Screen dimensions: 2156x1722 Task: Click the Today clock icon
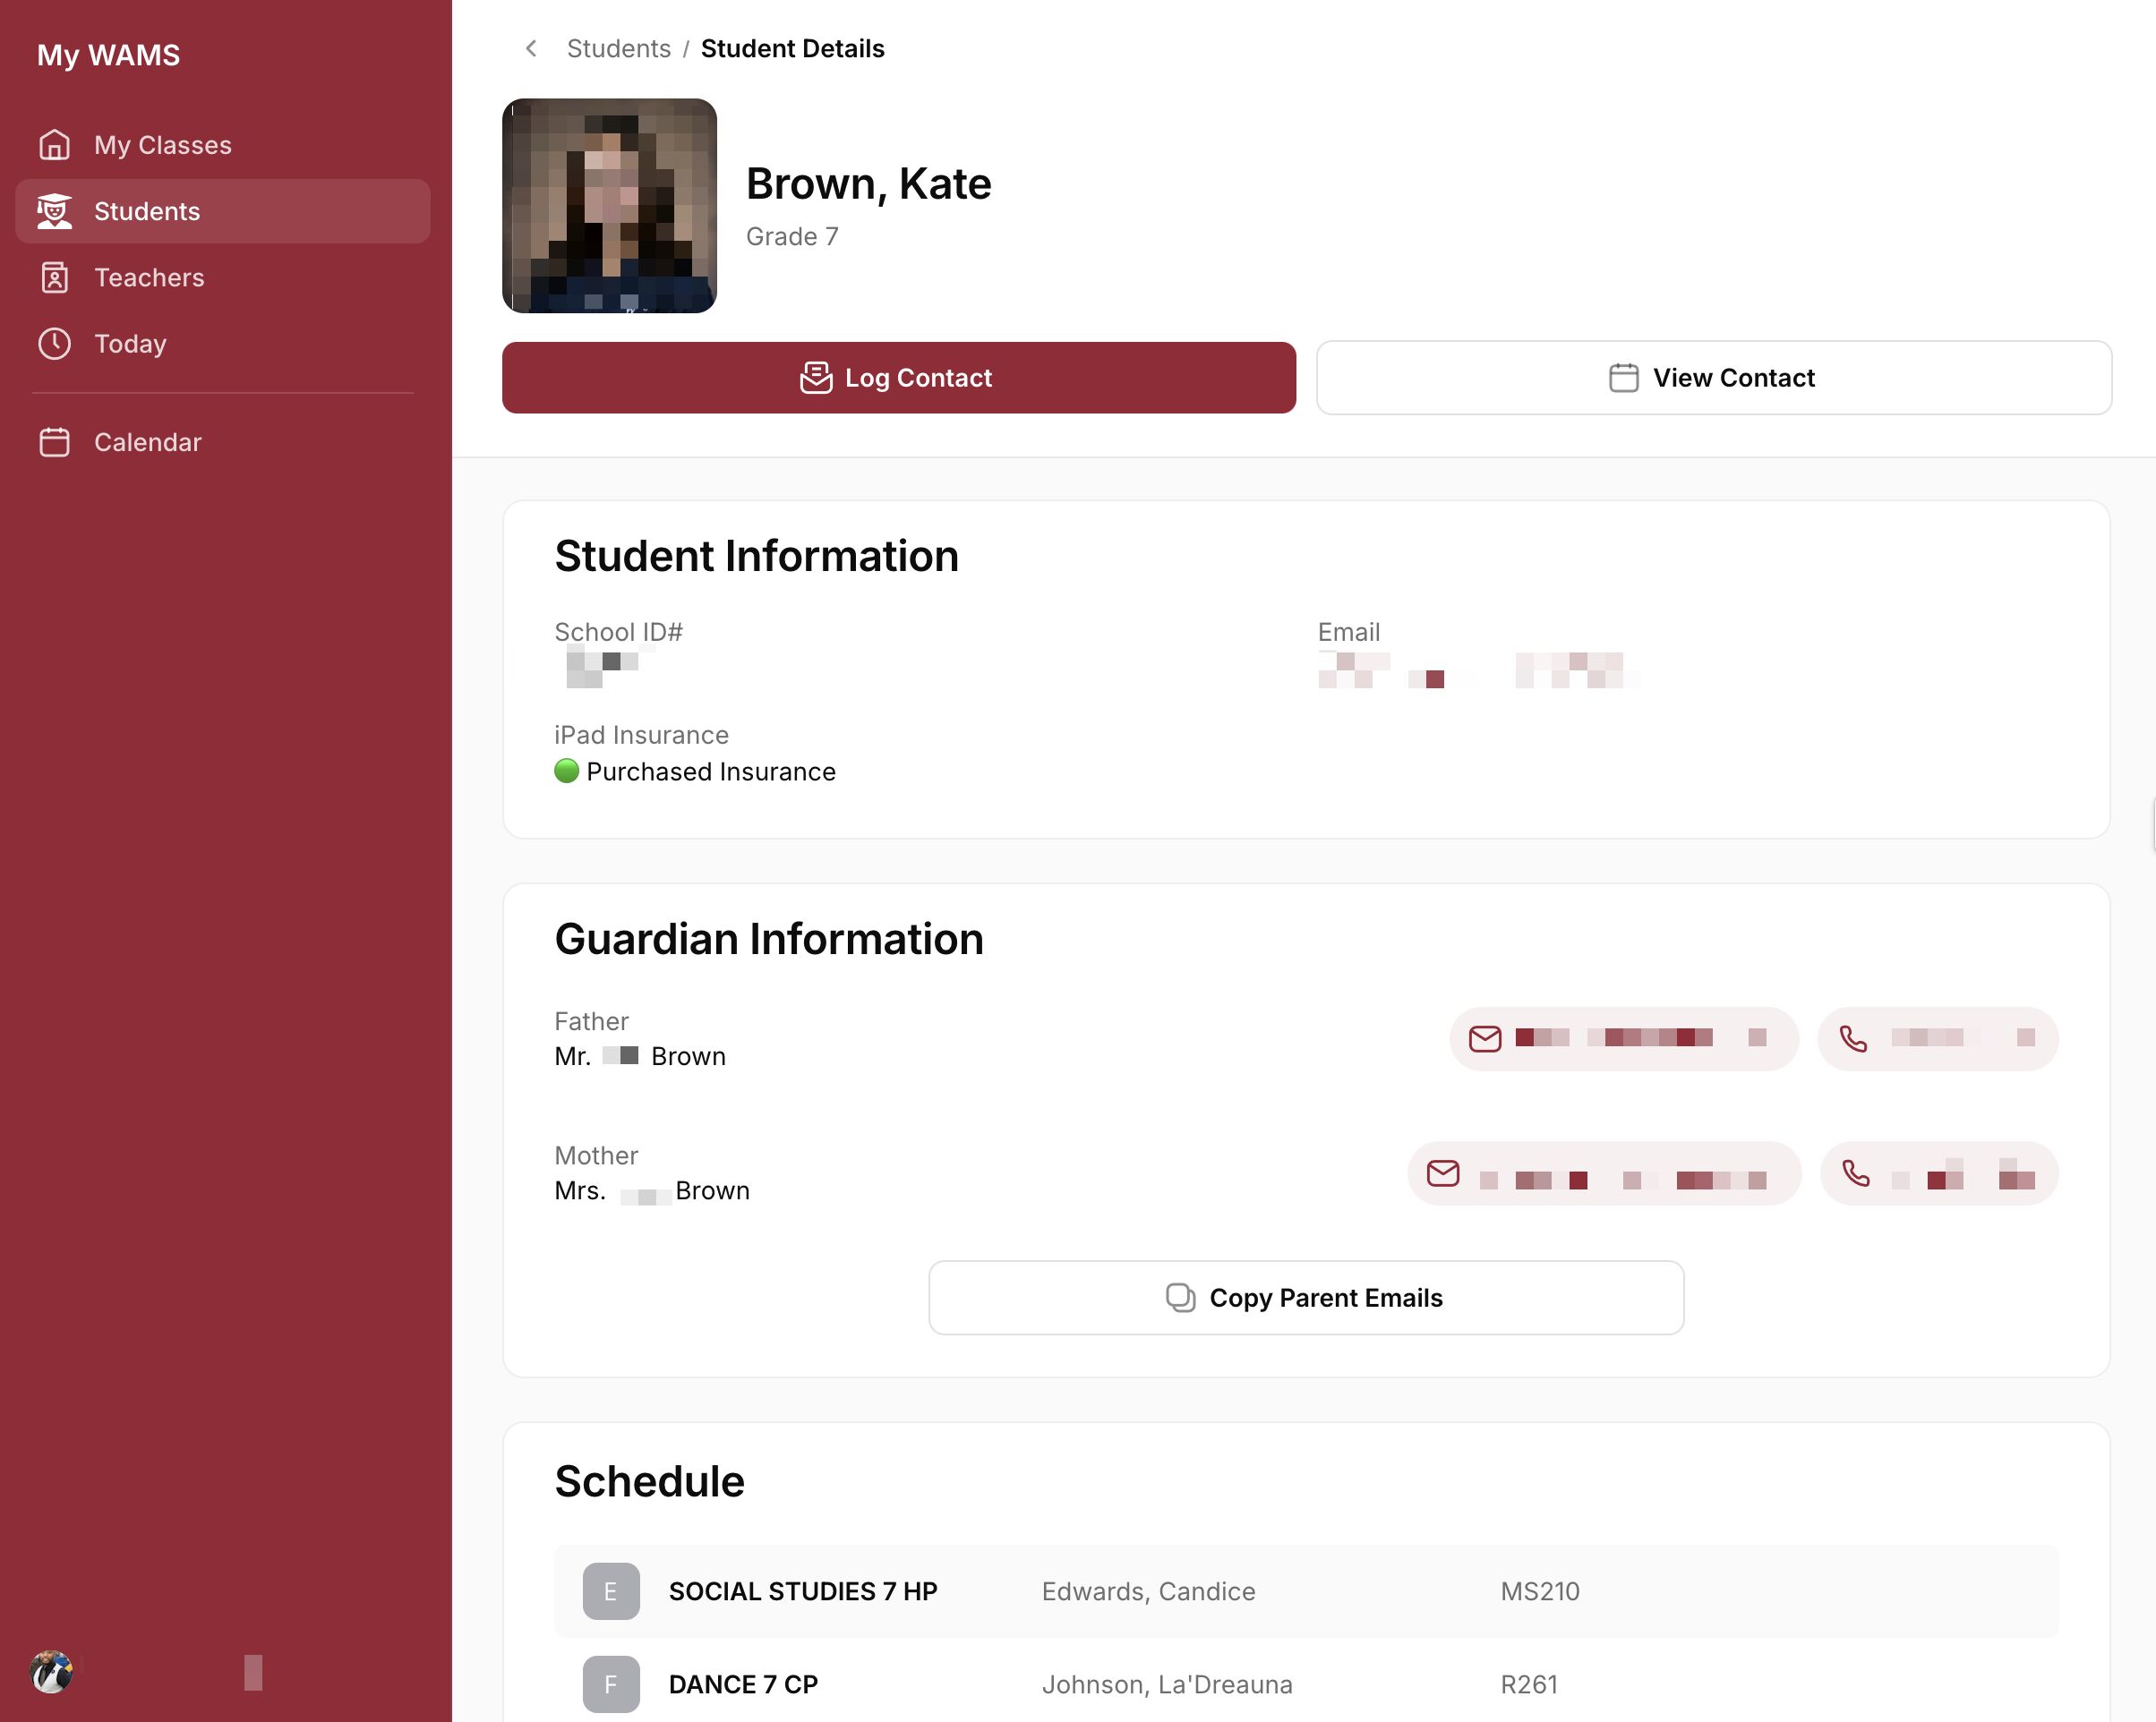click(x=54, y=344)
